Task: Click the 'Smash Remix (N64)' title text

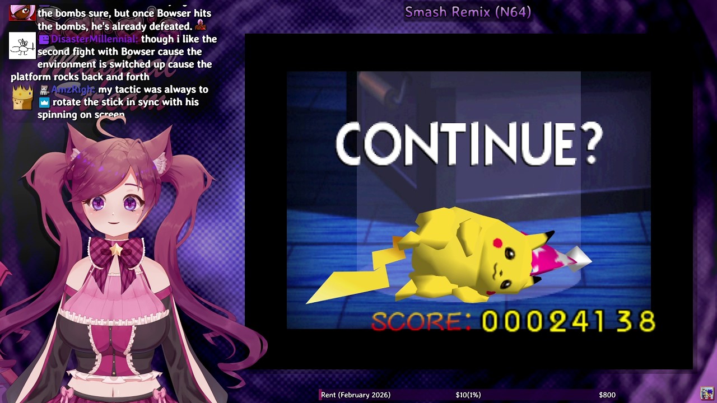Action: point(468,11)
